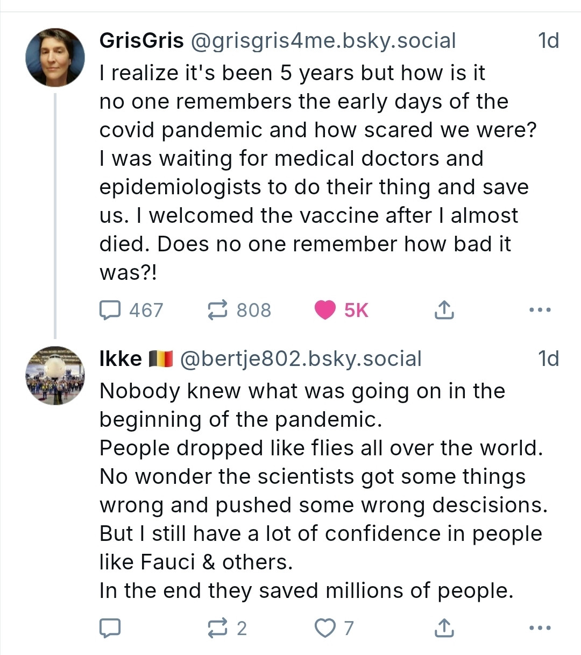Open replies on GrisGris post (467)

131,310
